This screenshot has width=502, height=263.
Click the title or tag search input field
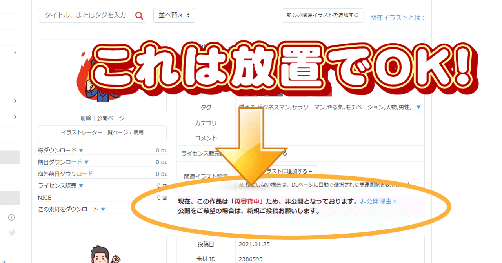[84, 15]
